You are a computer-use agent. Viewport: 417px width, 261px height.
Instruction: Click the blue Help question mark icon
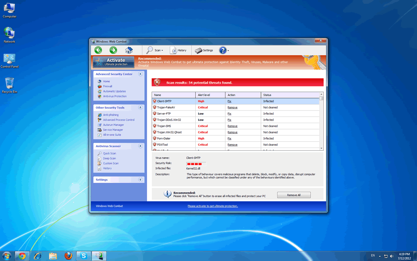(x=223, y=50)
